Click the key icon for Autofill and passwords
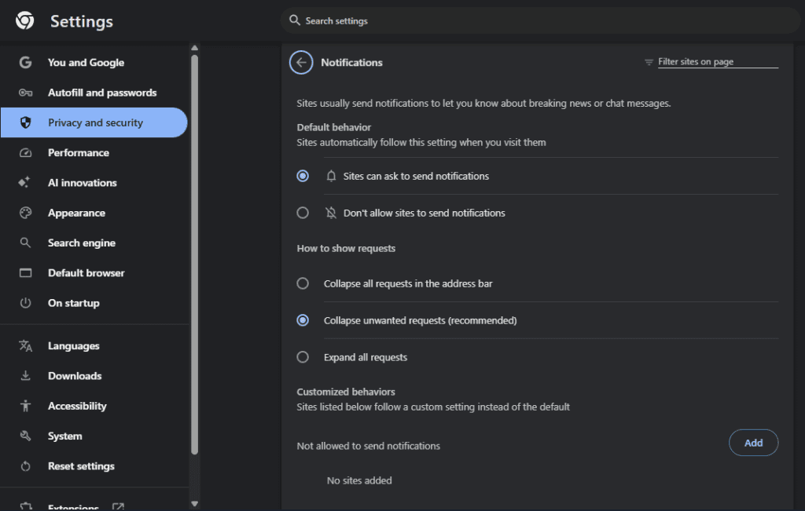805x511 pixels. coord(25,93)
